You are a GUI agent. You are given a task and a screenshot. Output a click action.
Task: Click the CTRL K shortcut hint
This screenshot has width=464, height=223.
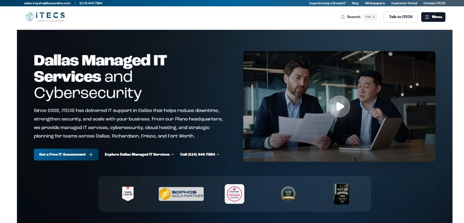[370, 17]
